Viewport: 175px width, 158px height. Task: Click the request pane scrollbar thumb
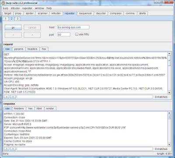point(169,60)
